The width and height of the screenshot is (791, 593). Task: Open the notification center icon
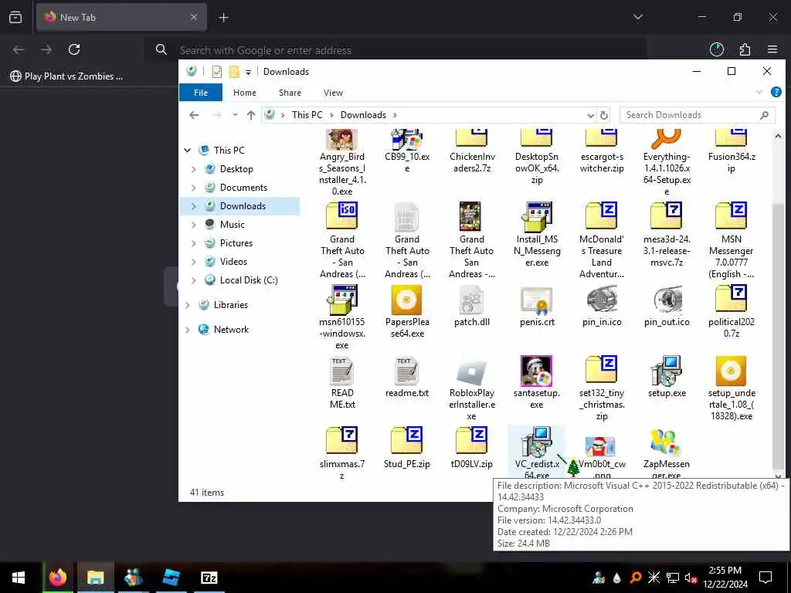pos(766,578)
